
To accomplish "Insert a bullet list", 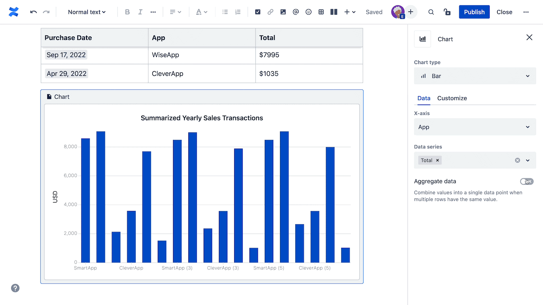I will [225, 12].
